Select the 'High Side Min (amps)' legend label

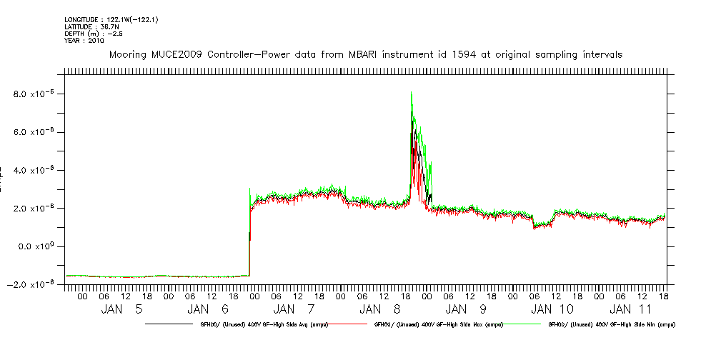click(x=611, y=324)
